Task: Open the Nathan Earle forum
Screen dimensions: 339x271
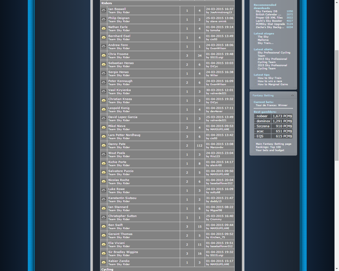Action: click(x=118, y=27)
